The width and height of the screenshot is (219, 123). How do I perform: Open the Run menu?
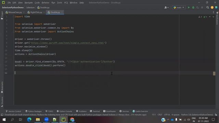point(53,3)
